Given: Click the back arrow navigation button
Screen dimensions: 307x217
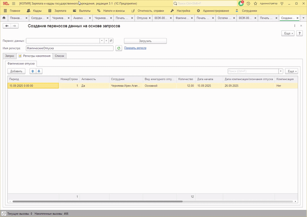Looking at the screenshot, I should 7,26.
